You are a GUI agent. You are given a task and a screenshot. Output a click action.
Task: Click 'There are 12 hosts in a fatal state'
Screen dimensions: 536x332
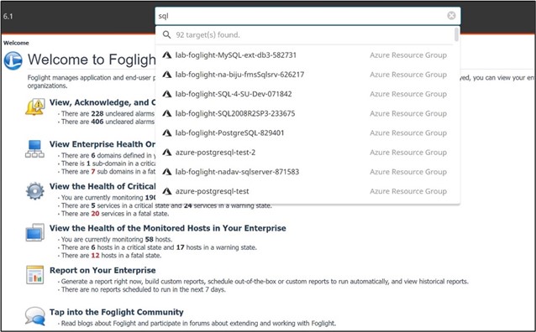pyautogui.click(x=111, y=256)
